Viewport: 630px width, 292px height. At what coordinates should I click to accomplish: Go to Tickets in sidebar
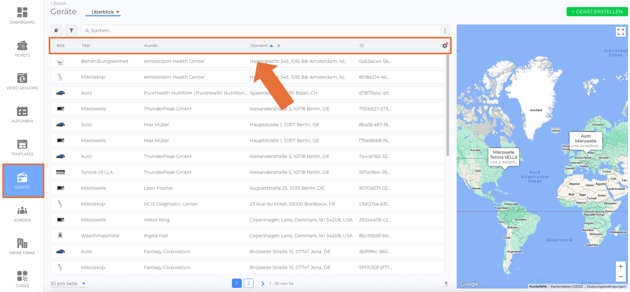(22, 49)
